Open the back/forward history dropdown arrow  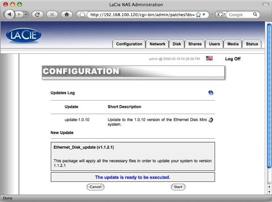(x=26, y=14)
